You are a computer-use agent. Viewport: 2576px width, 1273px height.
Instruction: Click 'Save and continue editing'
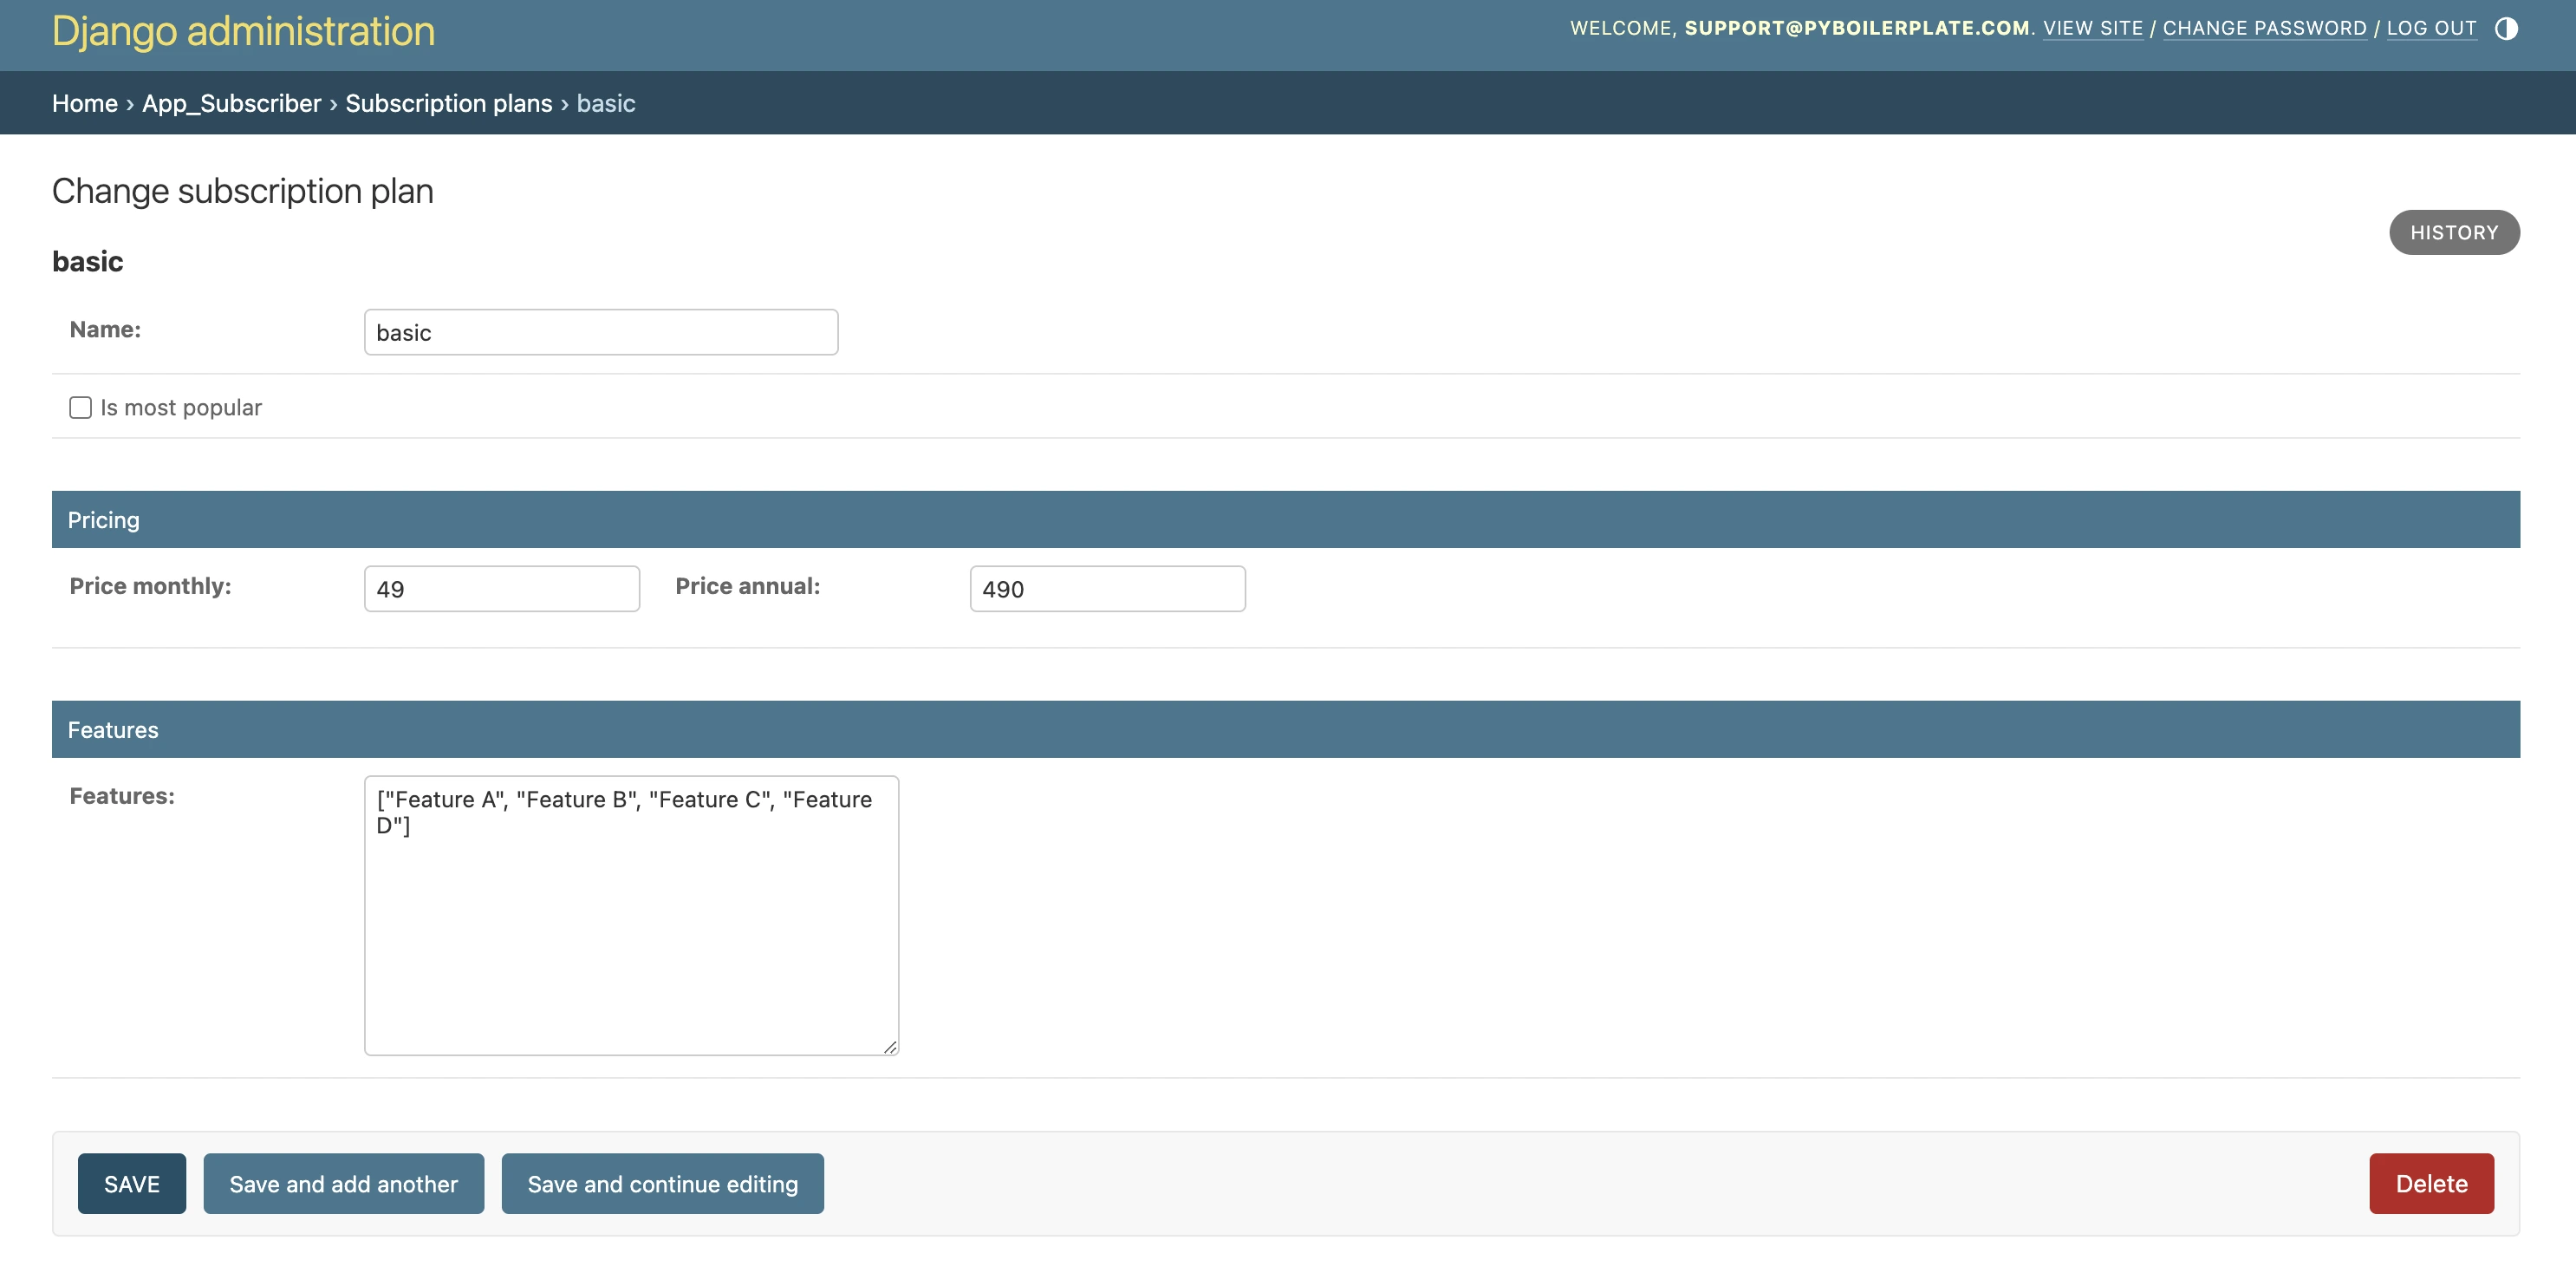(662, 1183)
